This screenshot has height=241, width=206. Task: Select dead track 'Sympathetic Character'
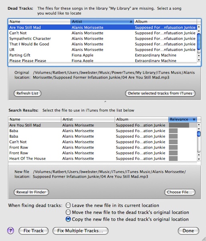click(103, 39)
